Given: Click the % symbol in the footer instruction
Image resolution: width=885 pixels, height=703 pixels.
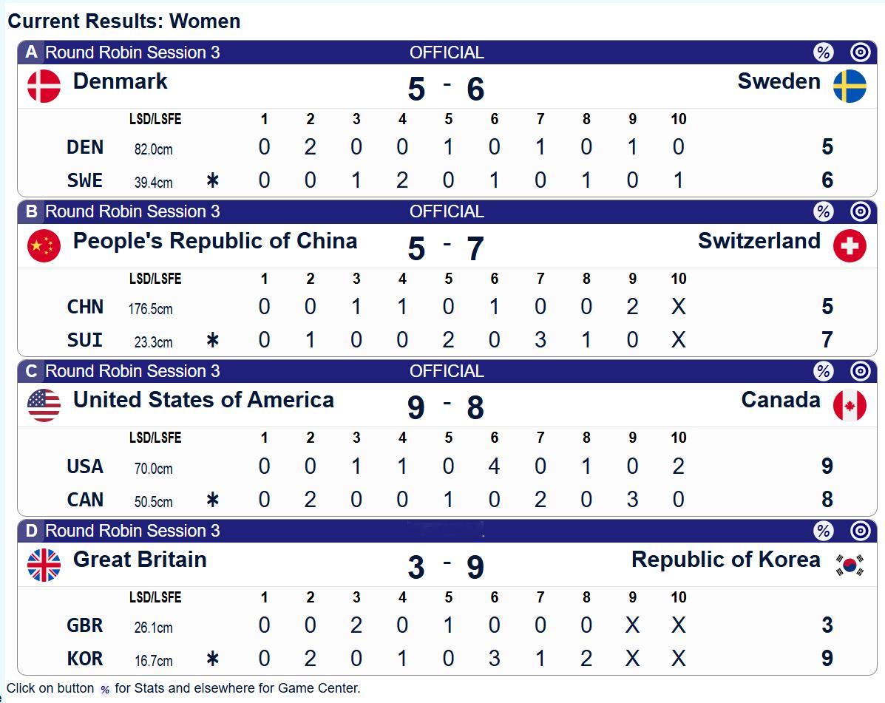Looking at the screenshot, I should coord(106,689).
